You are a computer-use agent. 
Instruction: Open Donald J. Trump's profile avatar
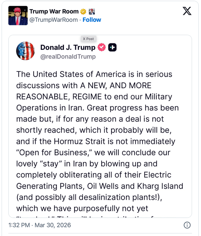pos(25,51)
